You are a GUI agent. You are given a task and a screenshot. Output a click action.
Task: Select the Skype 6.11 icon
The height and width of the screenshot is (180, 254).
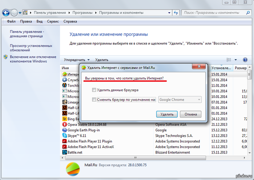pyautogui.click(x=65, y=136)
